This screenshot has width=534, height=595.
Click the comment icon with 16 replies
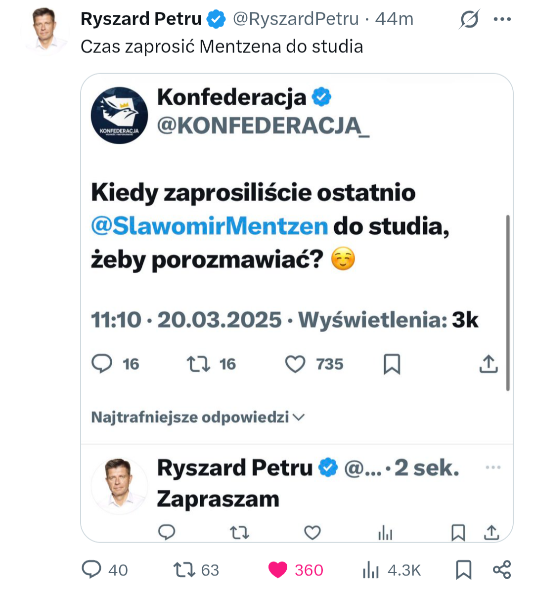[x=102, y=364]
